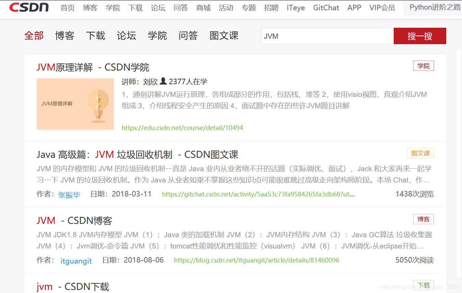Open author link 张振华
Image resolution: width=462 pixels, height=293 pixels.
pyautogui.click(x=69, y=195)
